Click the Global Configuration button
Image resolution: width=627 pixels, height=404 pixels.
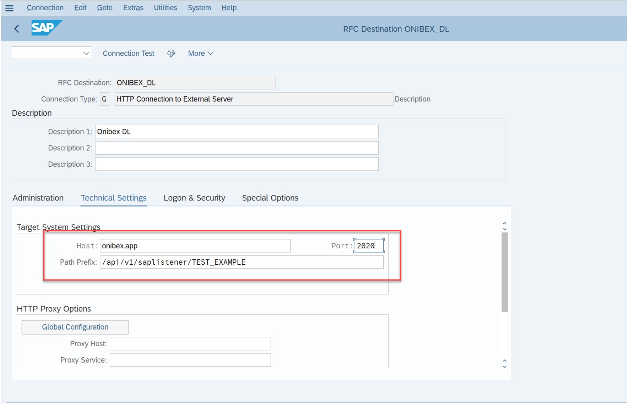(x=75, y=327)
